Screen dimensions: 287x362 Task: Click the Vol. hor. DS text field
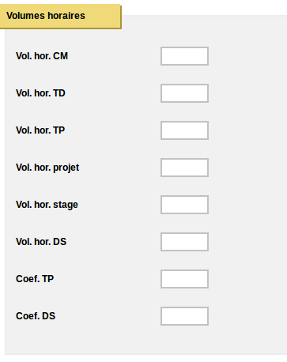click(x=184, y=242)
